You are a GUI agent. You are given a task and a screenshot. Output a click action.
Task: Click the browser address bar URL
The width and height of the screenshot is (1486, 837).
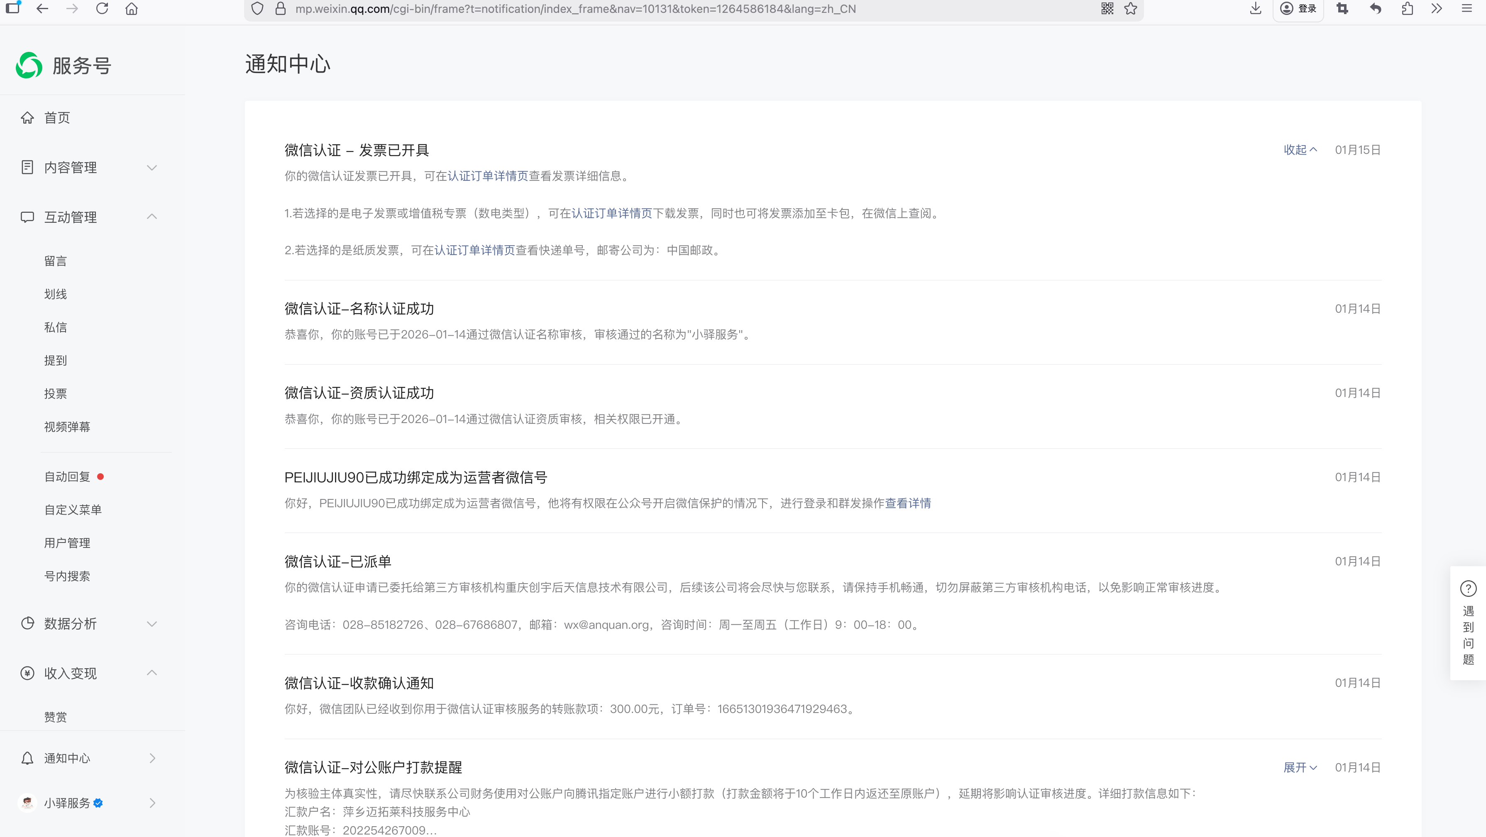(x=575, y=9)
